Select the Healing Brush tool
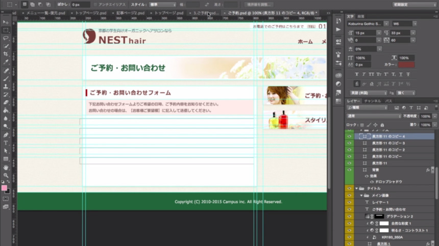 [6, 70]
